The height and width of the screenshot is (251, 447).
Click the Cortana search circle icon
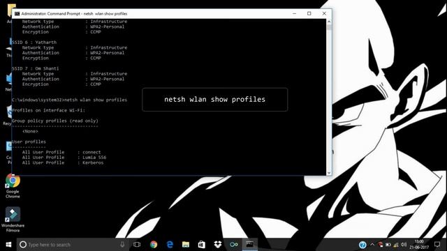tap(23, 245)
